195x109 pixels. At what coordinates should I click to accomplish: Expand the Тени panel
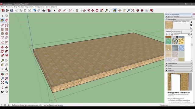(179, 68)
